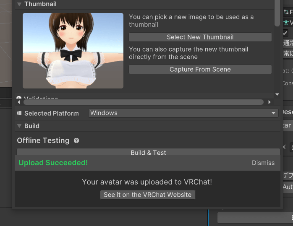This screenshot has height=226, width=293.
Task: Click the Offline Testing help question-mark icon
Action: (x=76, y=141)
